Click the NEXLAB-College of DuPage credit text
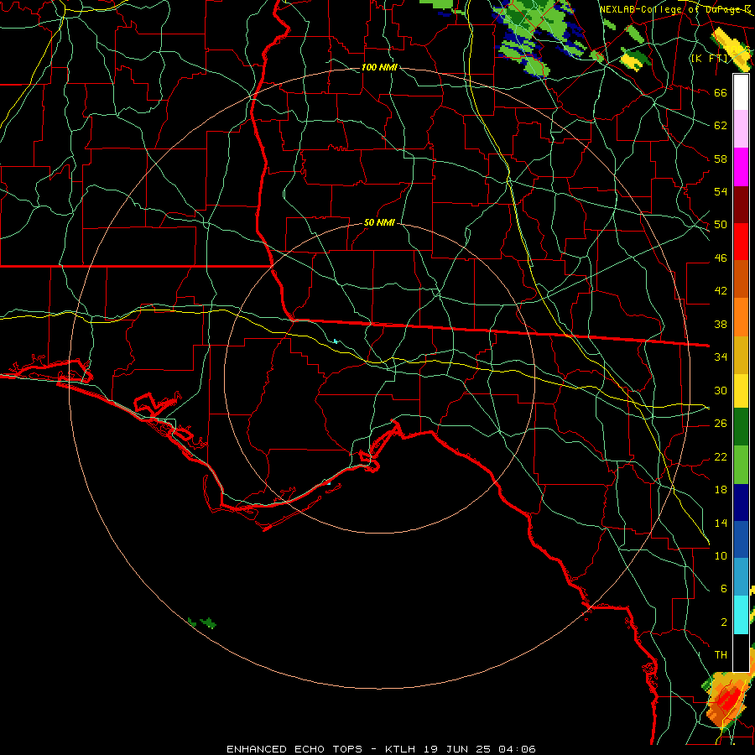 point(675,9)
